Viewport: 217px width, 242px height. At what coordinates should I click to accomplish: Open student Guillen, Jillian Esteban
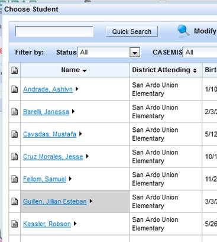coord(55,202)
